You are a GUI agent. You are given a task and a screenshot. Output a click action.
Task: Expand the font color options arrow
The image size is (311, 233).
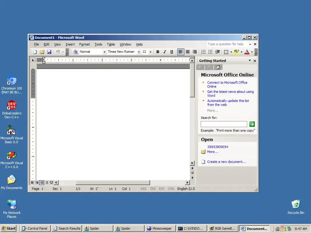tap(252, 52)
